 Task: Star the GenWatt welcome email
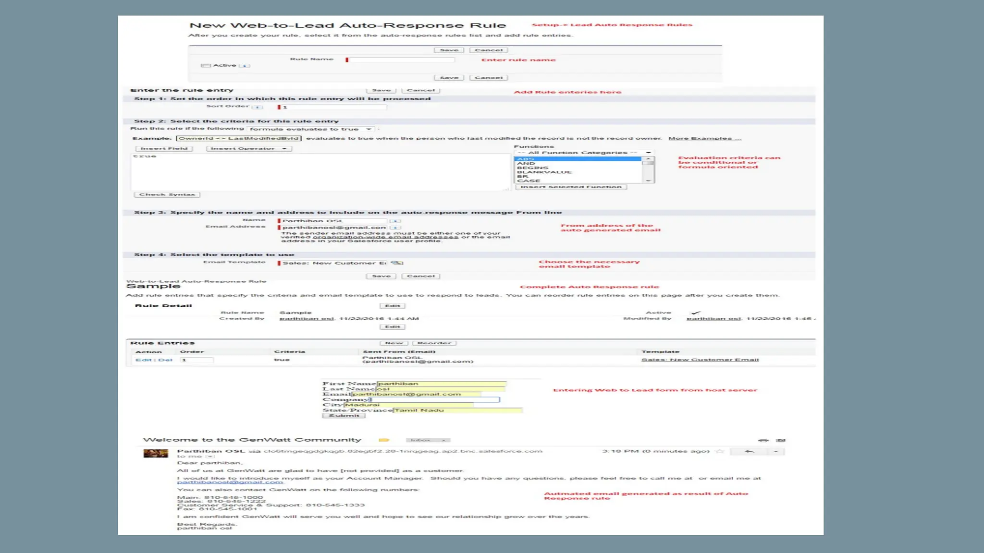[720, 451]
